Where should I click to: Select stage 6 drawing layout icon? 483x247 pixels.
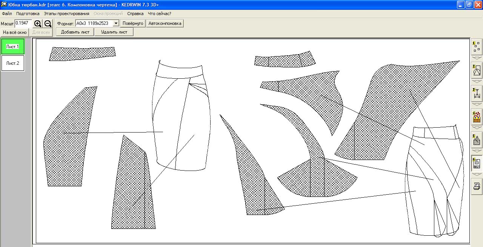(x=476, y=163)
